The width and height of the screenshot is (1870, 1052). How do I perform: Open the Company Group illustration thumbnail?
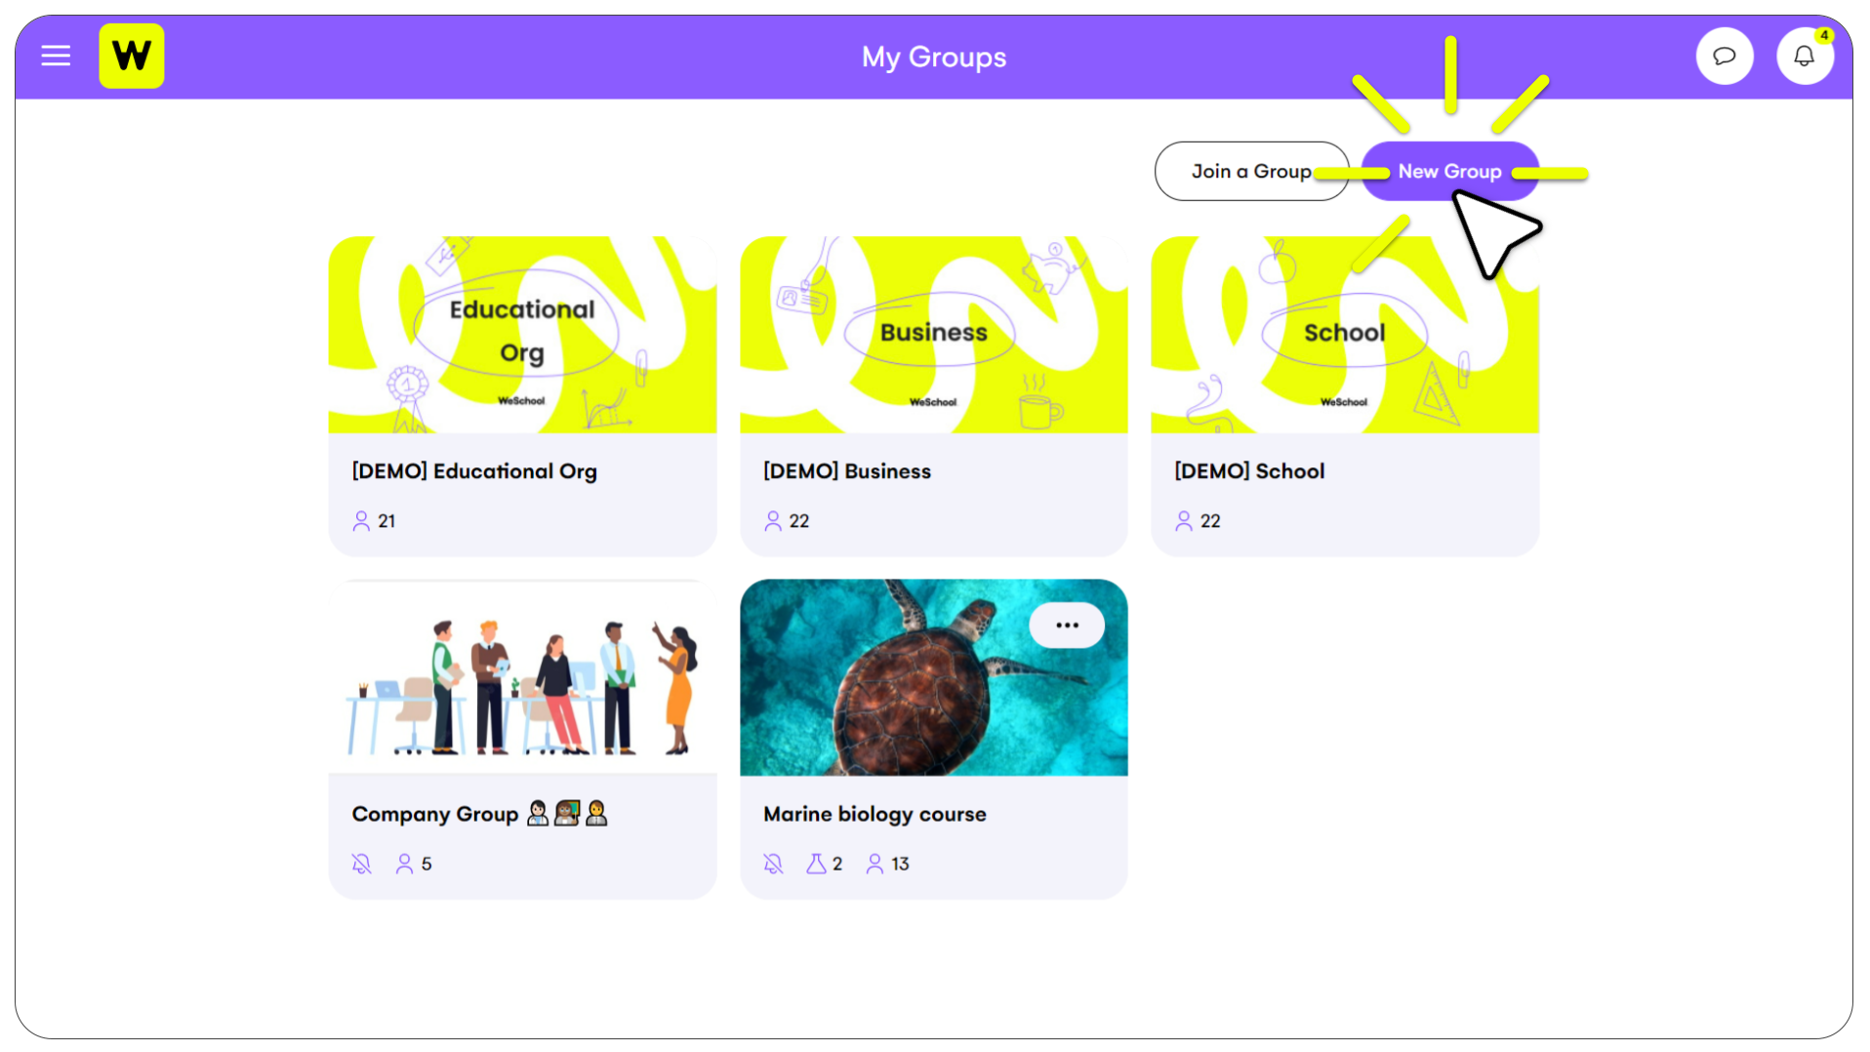522,677
